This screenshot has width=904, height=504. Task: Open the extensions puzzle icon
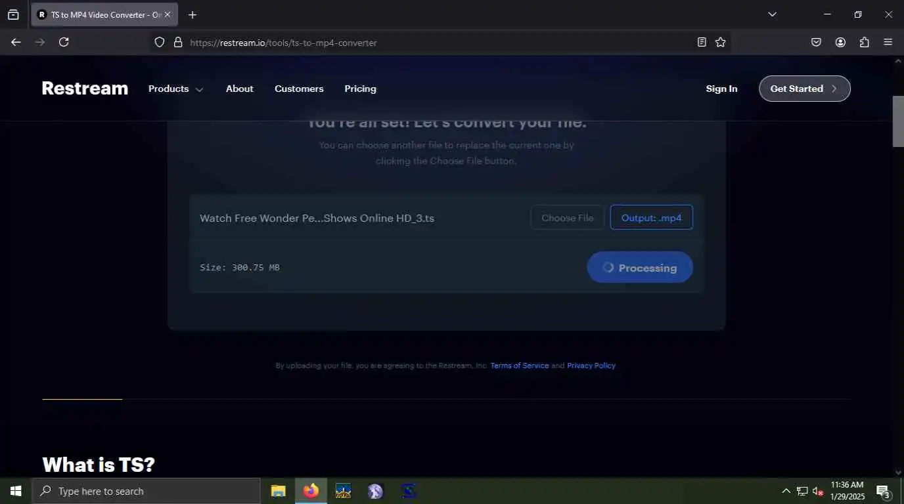(x=865, y=42)
